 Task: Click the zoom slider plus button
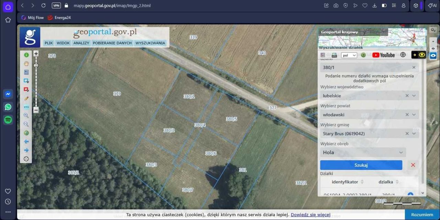pyautogui.click(x=36, y=54)
